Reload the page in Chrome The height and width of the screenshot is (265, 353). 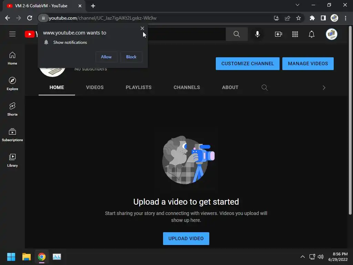30,18
